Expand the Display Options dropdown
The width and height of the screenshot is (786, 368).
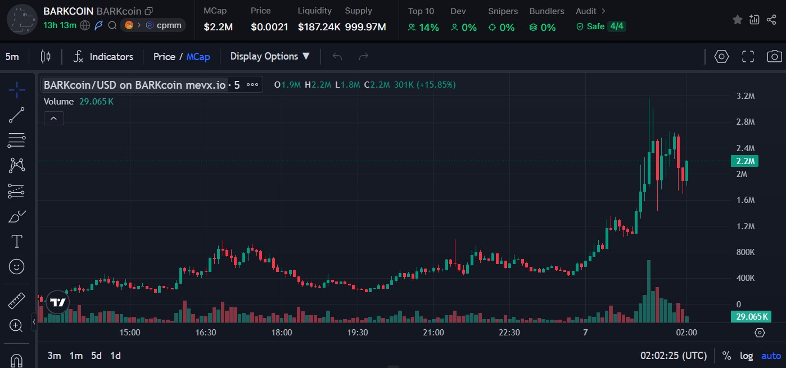[x=270, y=56]
